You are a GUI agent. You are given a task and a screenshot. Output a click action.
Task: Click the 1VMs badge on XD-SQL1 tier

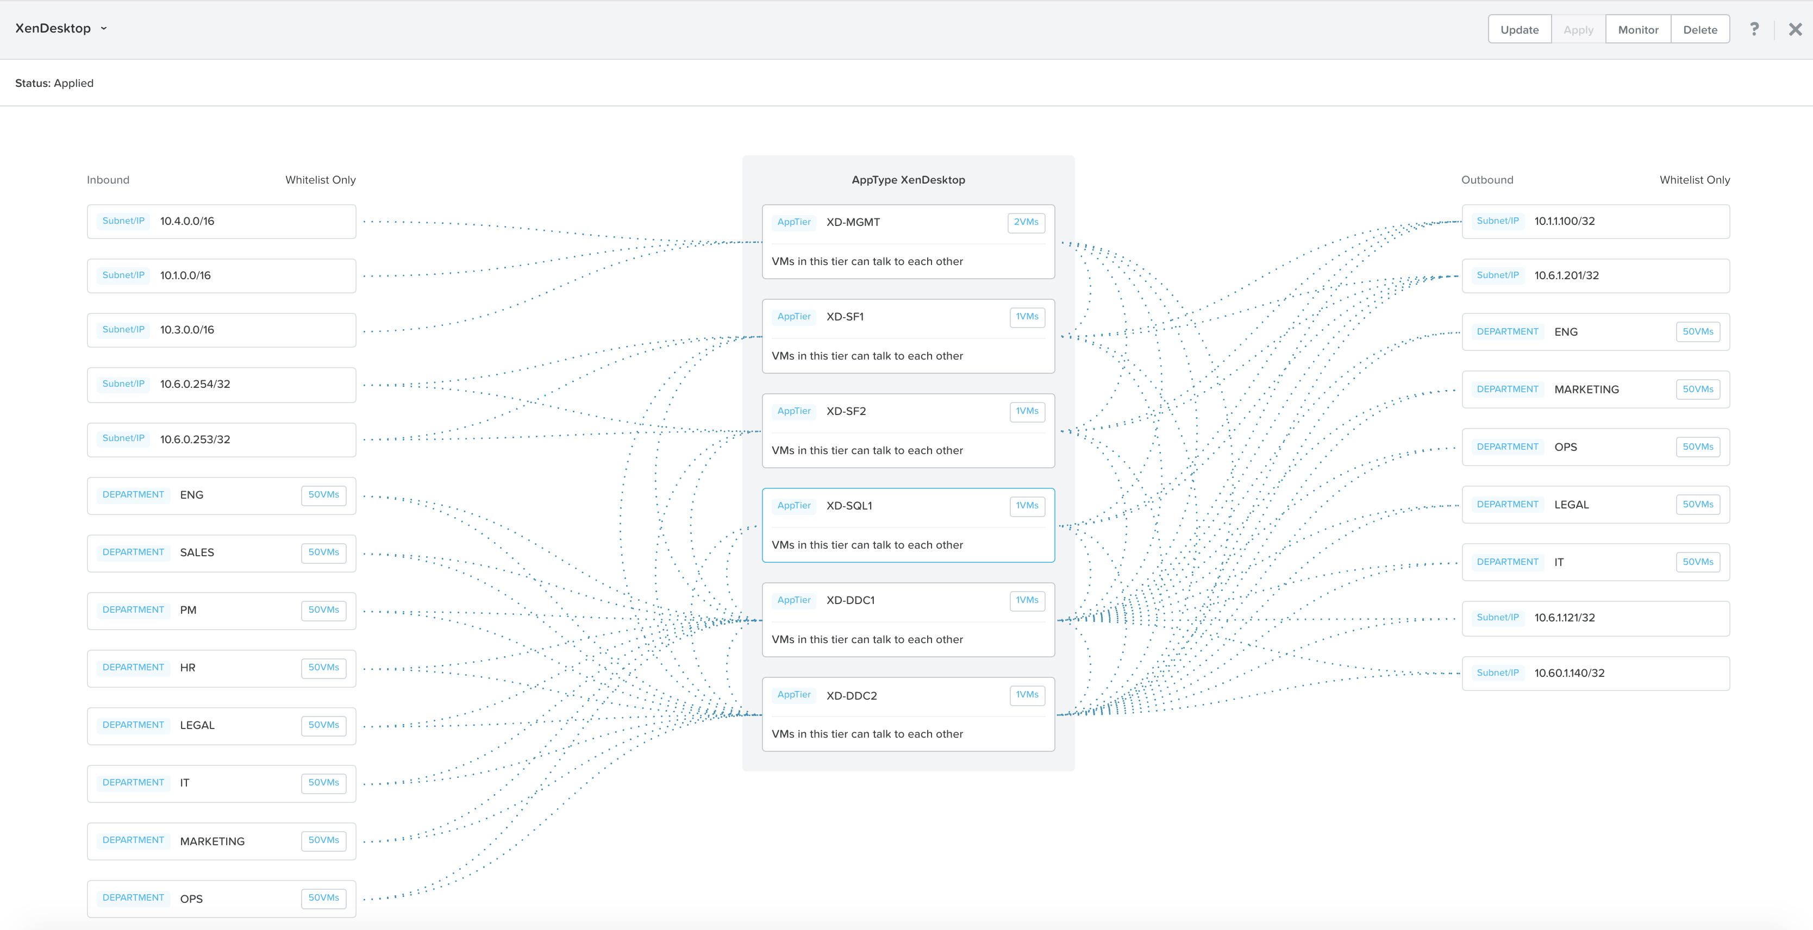pyautogui.click(x=1027, y=506)
